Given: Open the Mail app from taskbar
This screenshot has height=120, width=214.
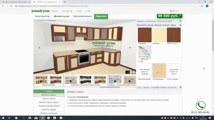Looking at the screenshot, I should tap(36, 118).
